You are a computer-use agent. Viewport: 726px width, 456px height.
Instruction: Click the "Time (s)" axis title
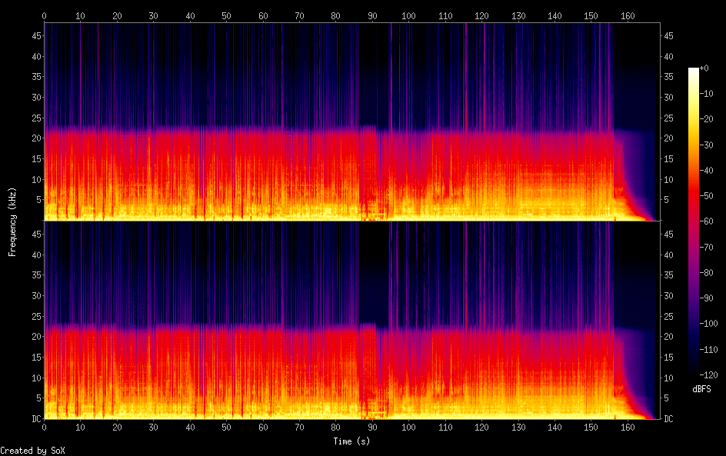click(351, 441)
